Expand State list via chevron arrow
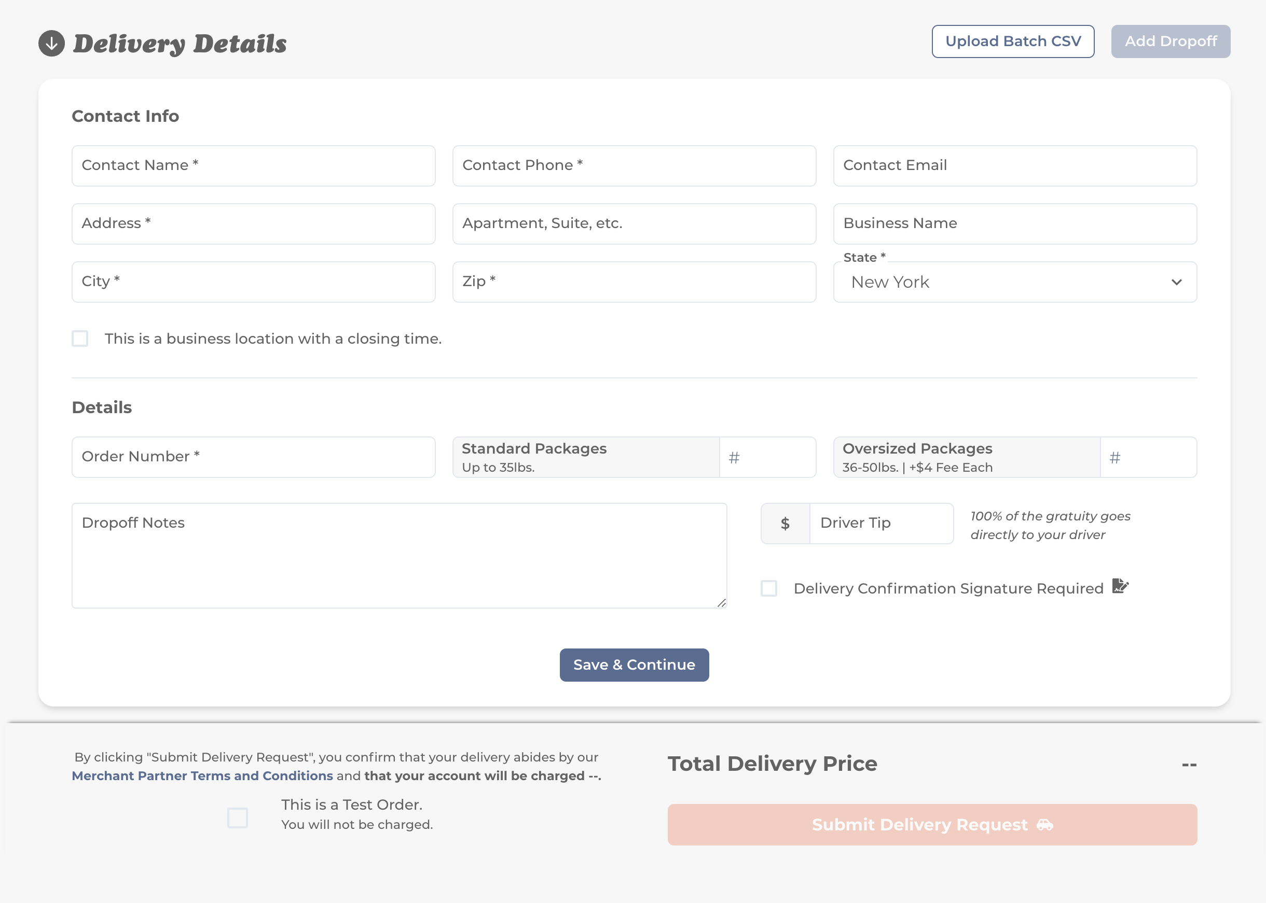 pos(1176,283)
